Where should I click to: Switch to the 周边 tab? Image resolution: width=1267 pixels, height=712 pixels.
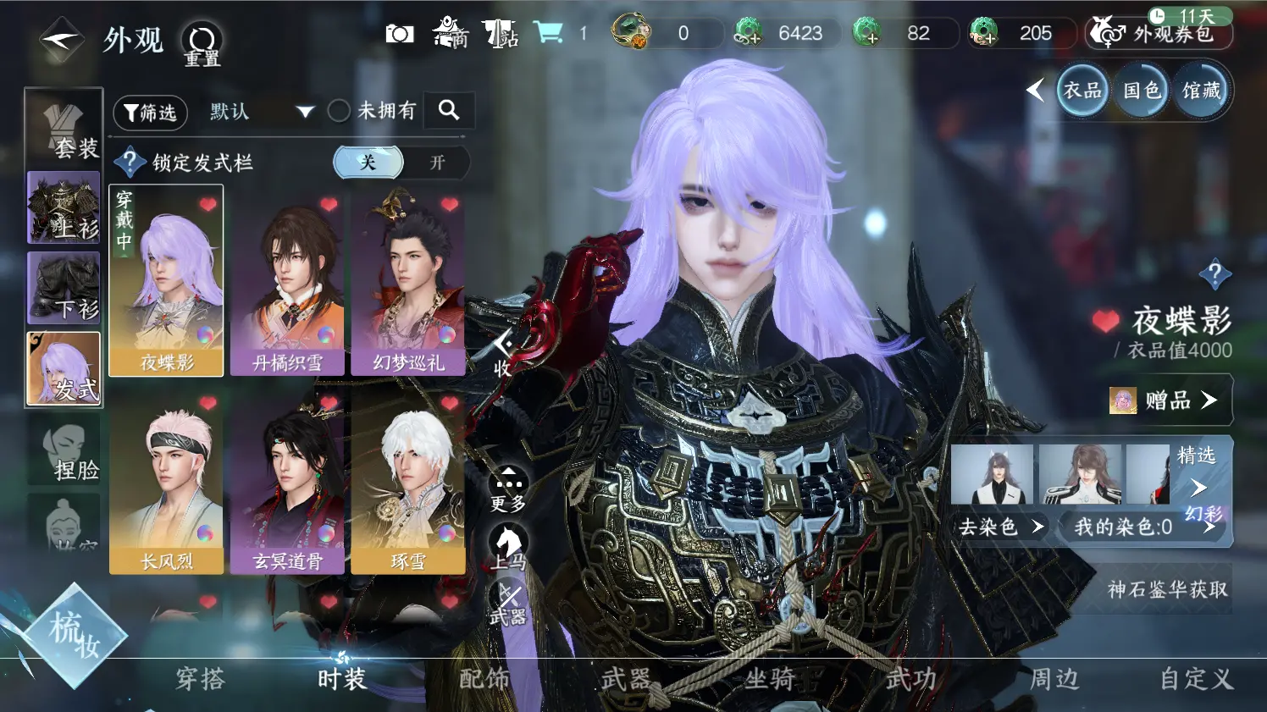pos(1054,678)
